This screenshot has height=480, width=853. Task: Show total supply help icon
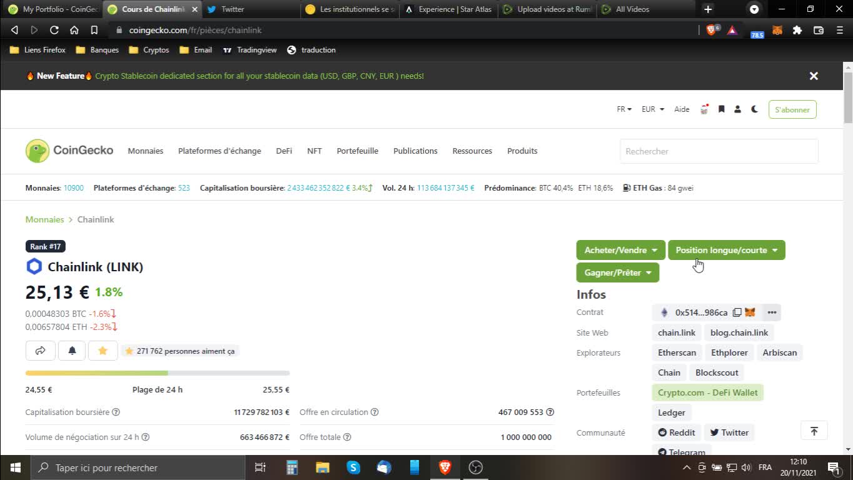pos(347,437)
